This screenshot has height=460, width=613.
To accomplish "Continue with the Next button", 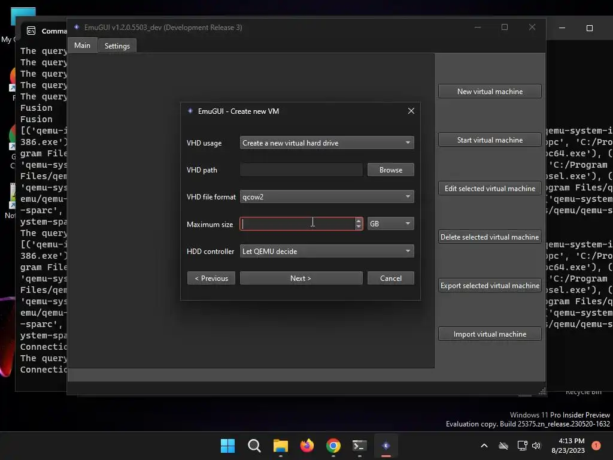I will click(301, 278).
